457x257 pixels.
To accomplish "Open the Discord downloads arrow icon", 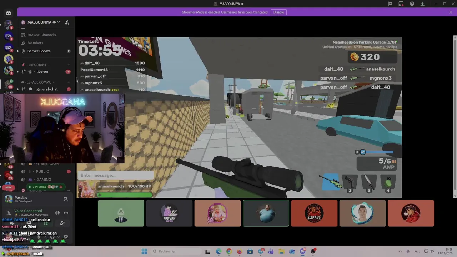I will (x=422, y=4).
